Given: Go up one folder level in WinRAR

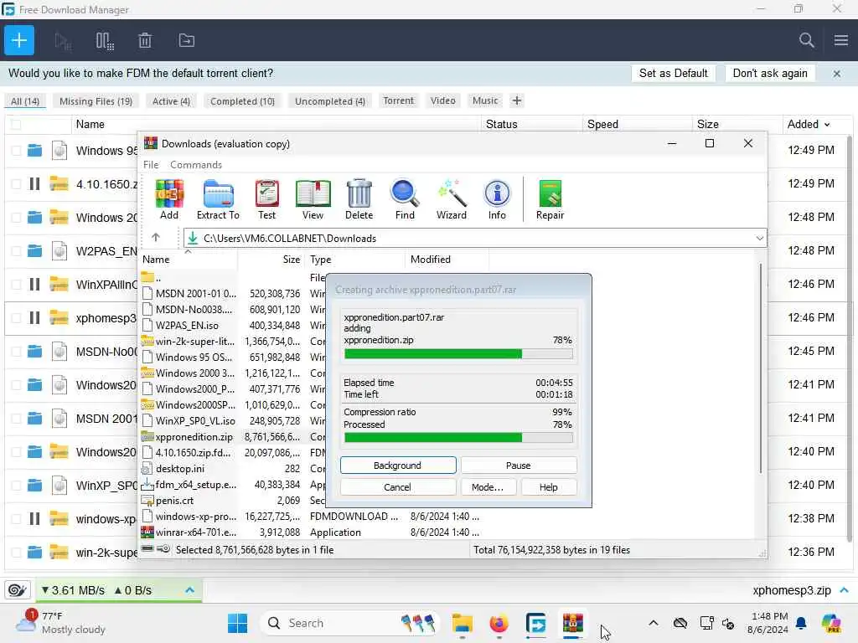Looking at the screenshot, I should click(155, 238).
